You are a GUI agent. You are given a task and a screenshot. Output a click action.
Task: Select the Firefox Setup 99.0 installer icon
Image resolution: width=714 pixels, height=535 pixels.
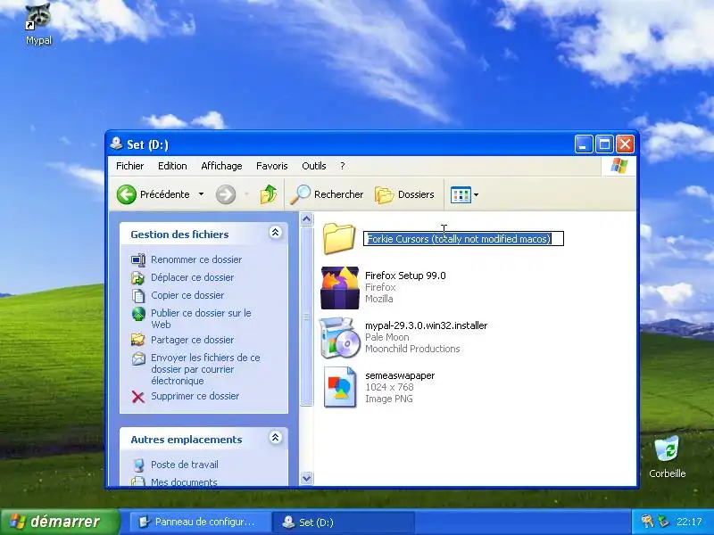tap(339, 288)
